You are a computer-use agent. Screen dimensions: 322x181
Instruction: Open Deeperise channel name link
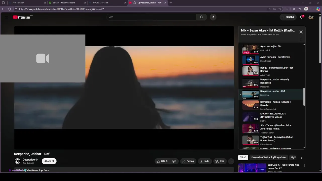29,160
